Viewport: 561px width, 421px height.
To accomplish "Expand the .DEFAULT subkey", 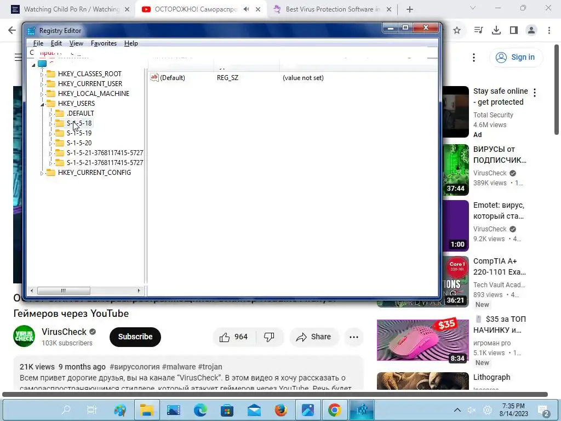I will pyautogui.click(x=50, y=114).
